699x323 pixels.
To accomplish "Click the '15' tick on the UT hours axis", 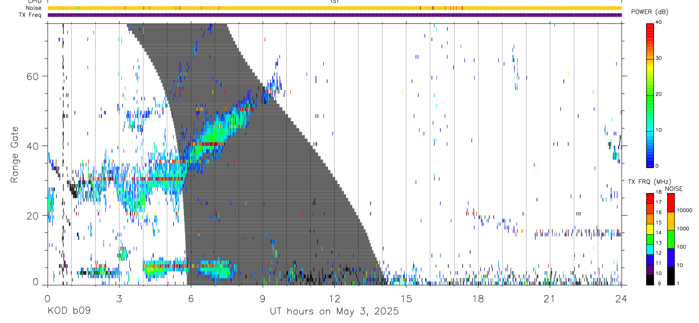I will tap(406, 299).
